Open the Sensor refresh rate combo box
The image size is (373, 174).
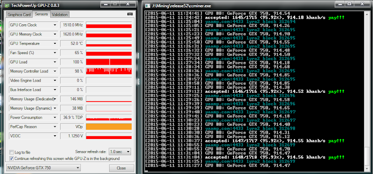120,152
